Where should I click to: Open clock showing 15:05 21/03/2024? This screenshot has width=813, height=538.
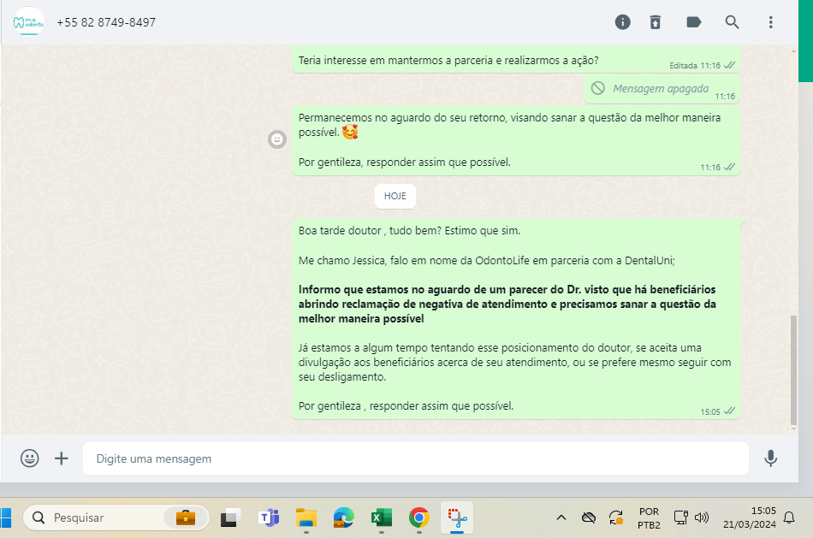point(749,517)
